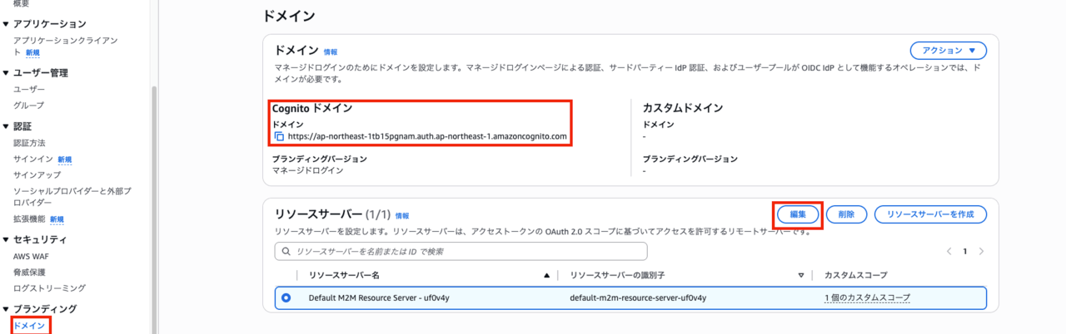This screenshot has height=334, width=1066.
Task: Open ユーザー in the sidebar
Action: coord(29,89)
